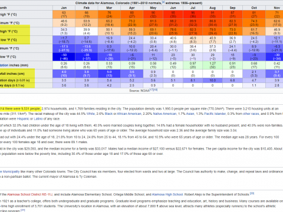Viewport: 283px width, 212px height.
Task: Click footnote [a] beside 1981–2010 normals
Action: [x=163, y=2]
